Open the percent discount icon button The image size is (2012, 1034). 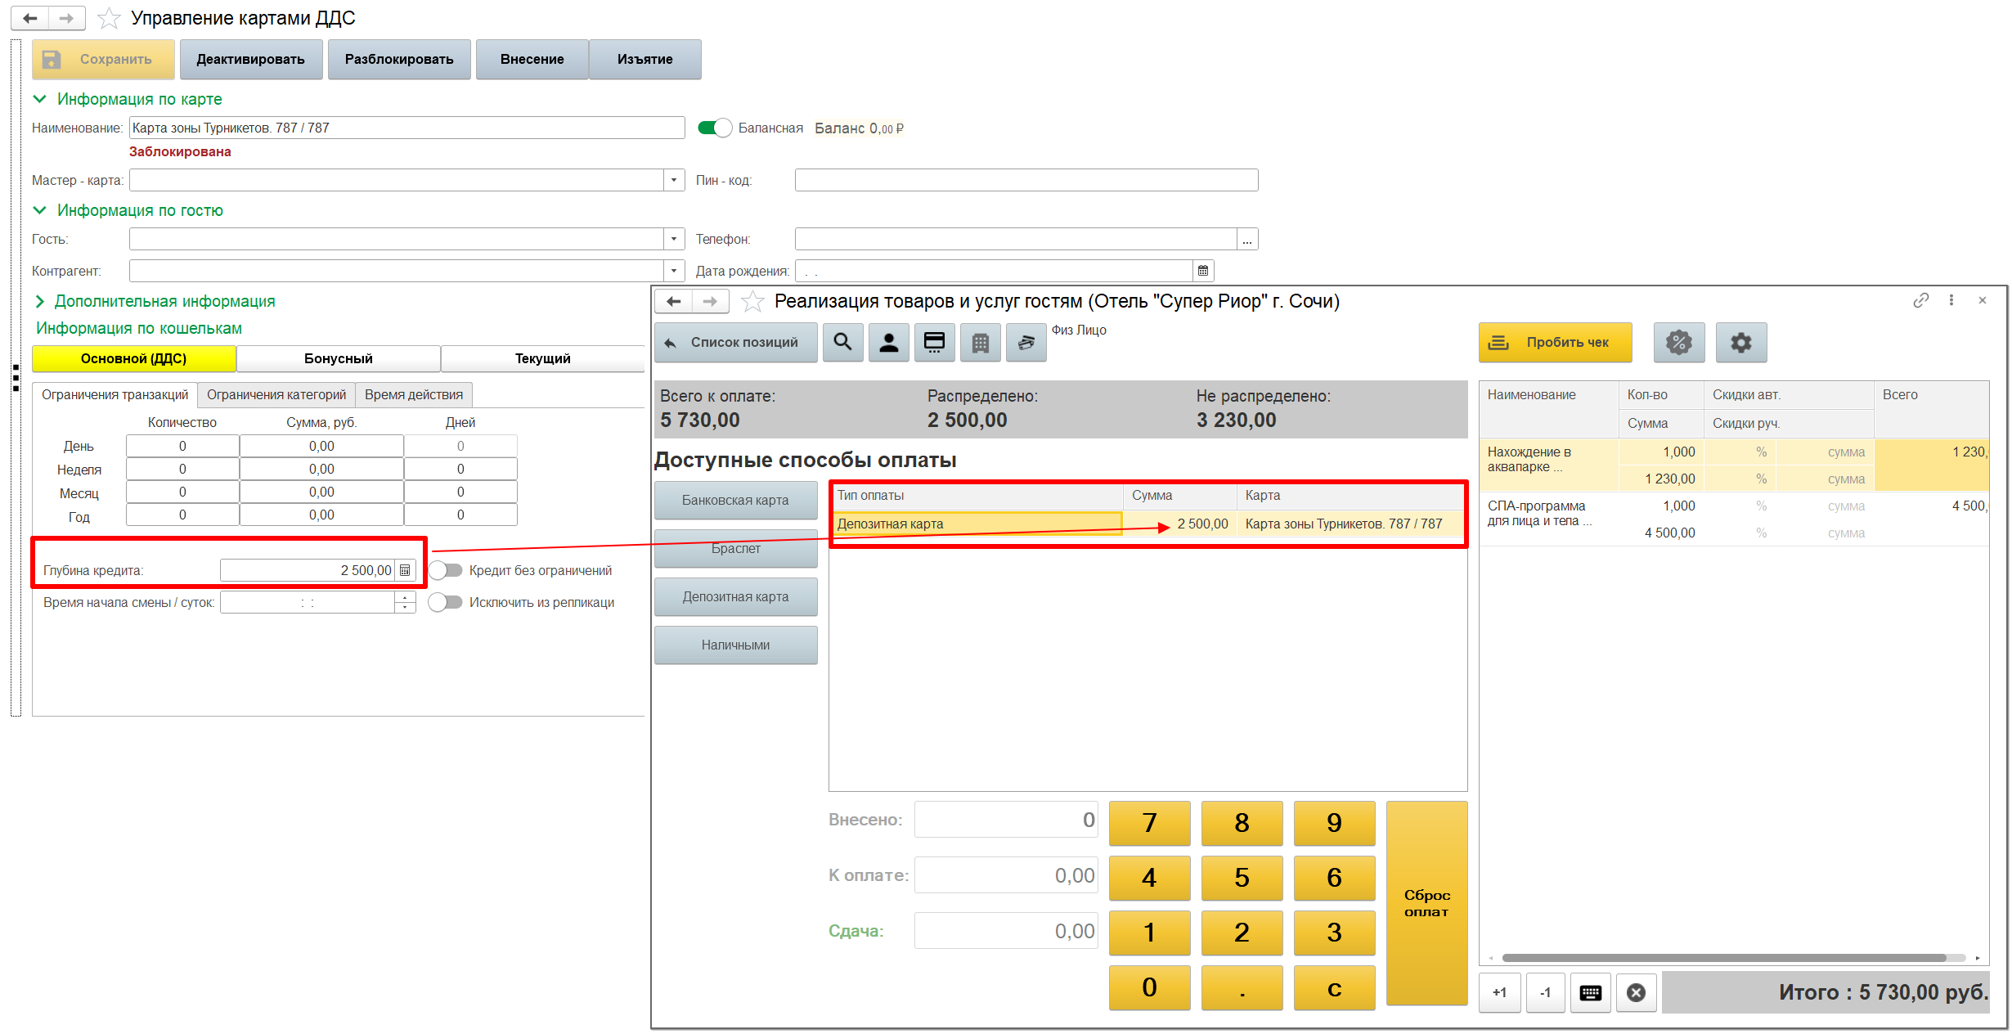click(1678, 342)
